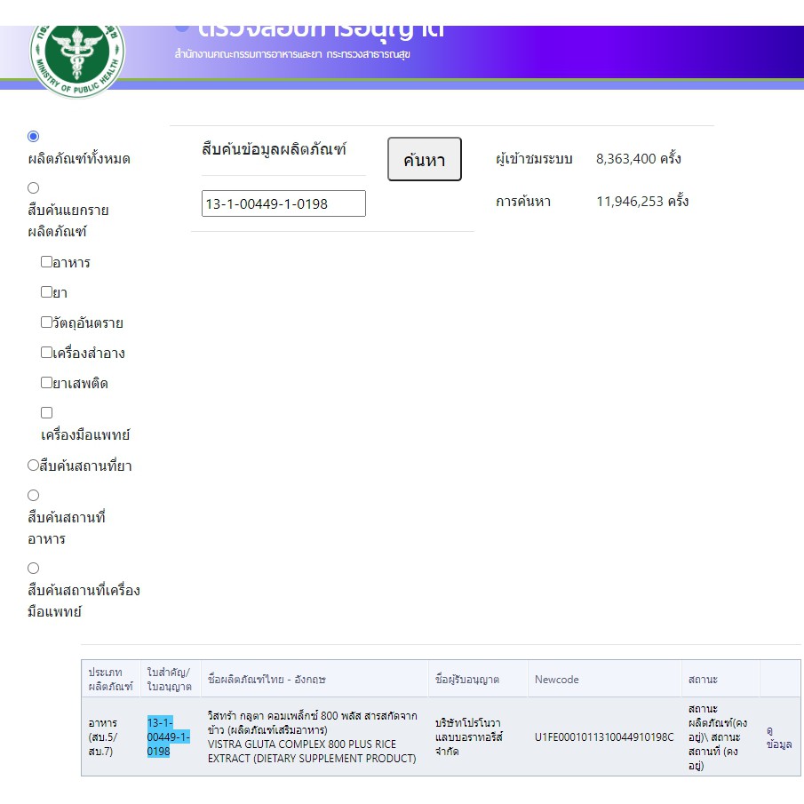This screenshot has height=804, width=804.
Task: Click the สถานะ column header
Action: click(703, 680)
